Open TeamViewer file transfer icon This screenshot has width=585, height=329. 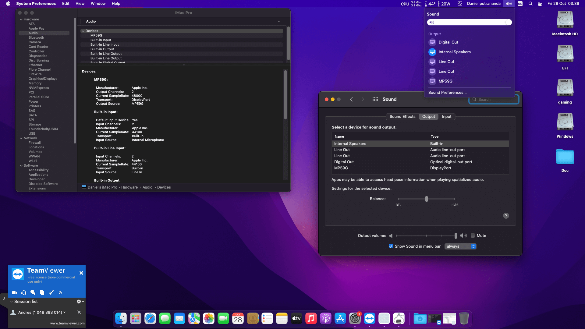(42, 293)
